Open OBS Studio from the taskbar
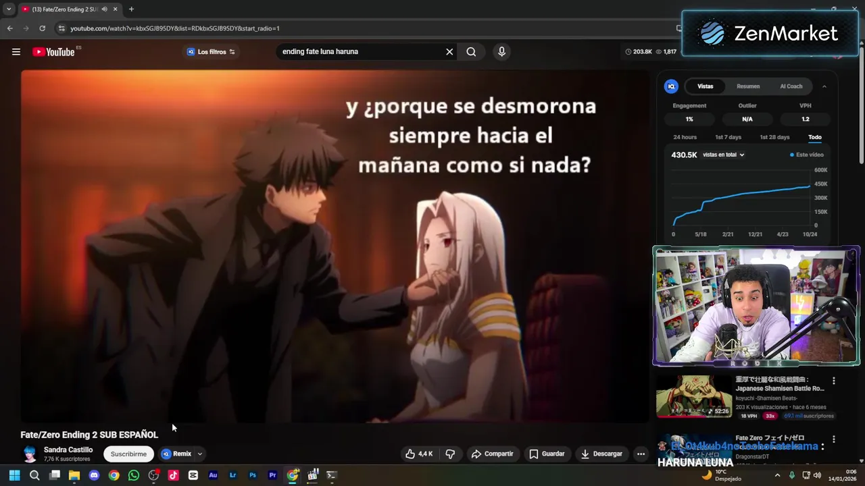 [153, 475]
